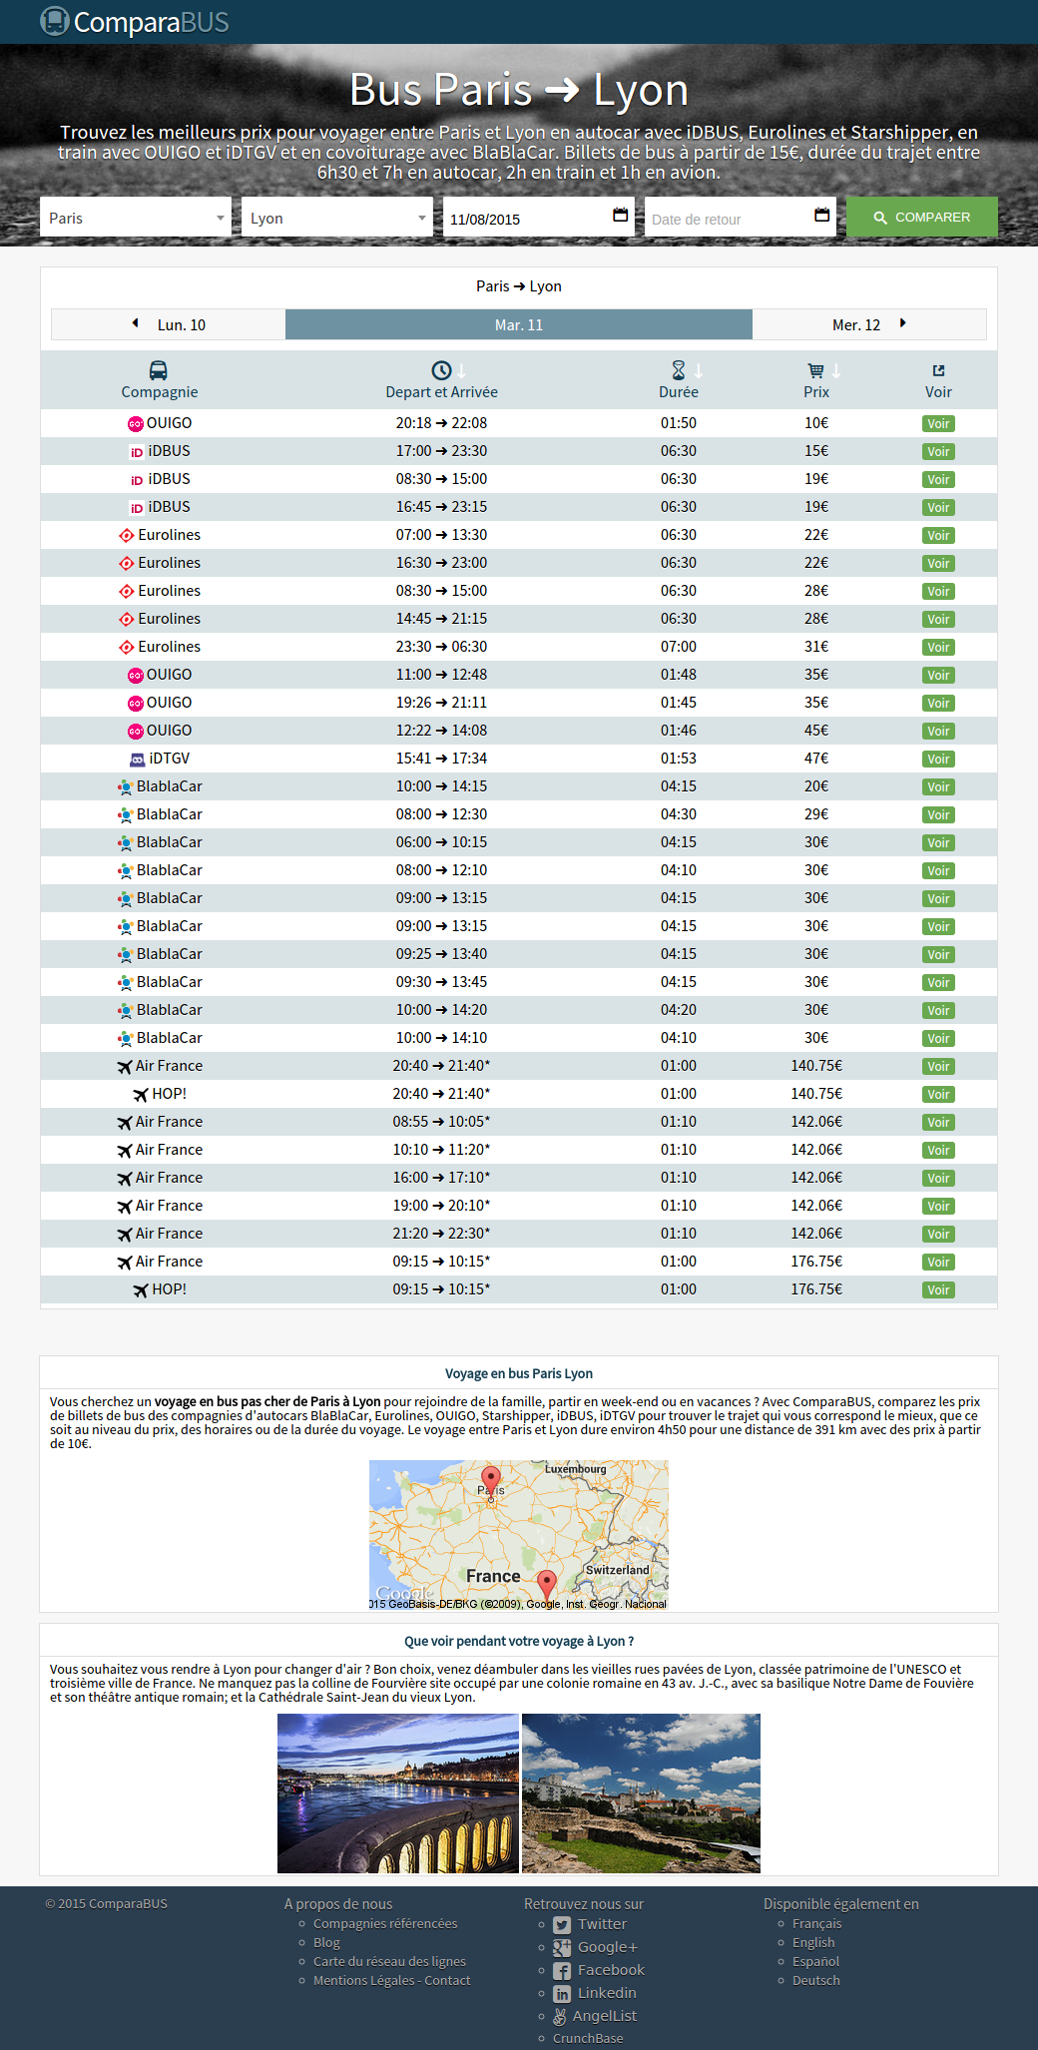Screen dimensions: 1038x2050
Task: Click the Prix column header
Action: (816, 392)
